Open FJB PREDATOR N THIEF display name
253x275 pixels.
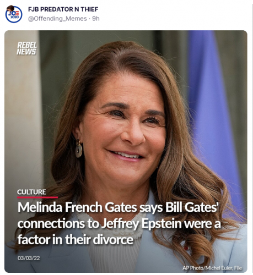[63, 9]
